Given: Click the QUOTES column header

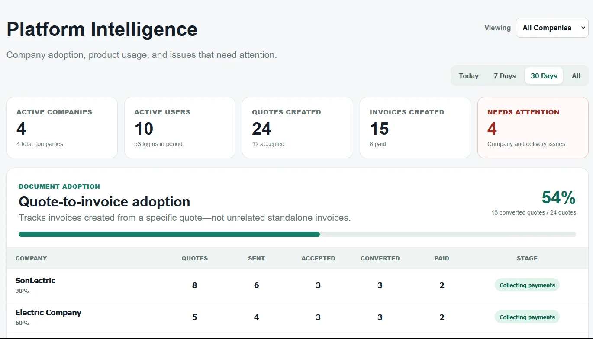Looking at the screenshot, I should pyautogui.click(x=194, y=258).
